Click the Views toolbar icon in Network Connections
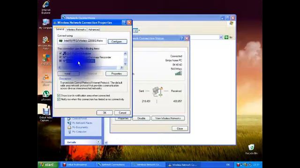 click(x=135, y=30)
